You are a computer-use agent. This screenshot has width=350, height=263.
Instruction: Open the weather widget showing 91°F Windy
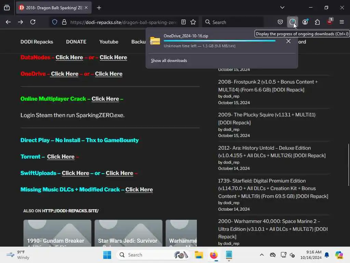coord(18,255)
